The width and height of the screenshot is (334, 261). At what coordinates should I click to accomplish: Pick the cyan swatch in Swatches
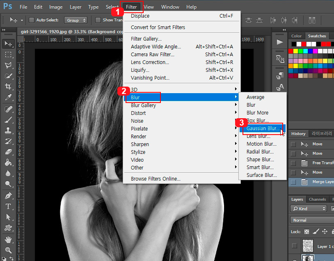tap(305, 51)
